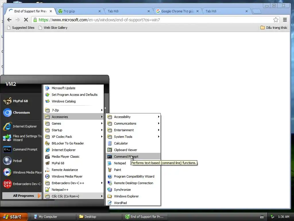This screenshot has width=294, height=221.
Task: Open Web Slice Gallery bookmark
Action: tap(53, 28)
